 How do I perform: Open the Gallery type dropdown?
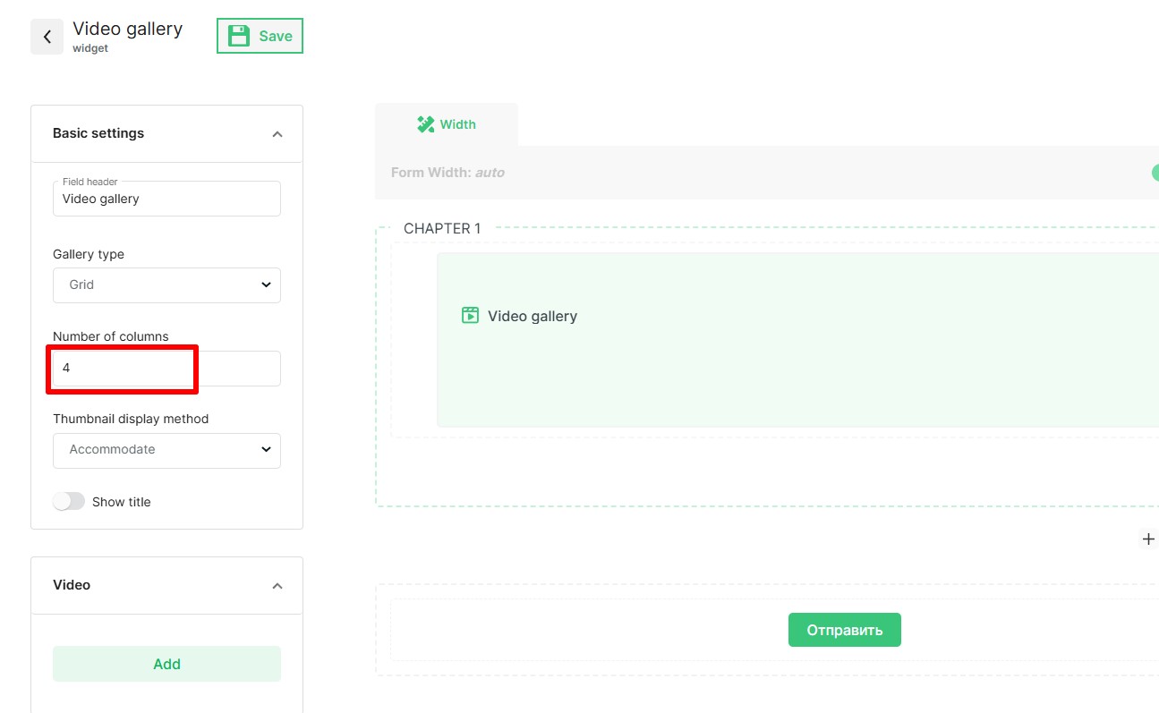click(166, 284)
